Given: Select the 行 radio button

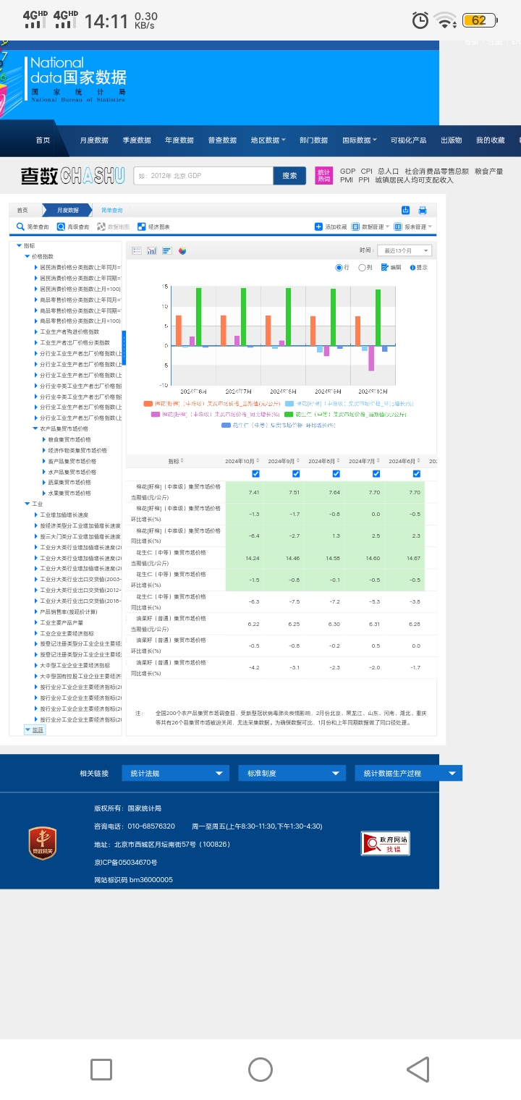Looking at the screenshot, I should (x=339, y=267).
